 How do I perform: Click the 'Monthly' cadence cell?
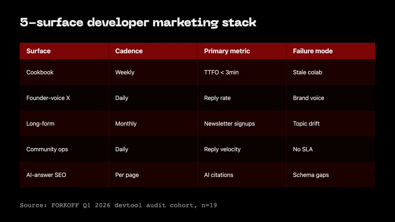click(x=153, y=123)
